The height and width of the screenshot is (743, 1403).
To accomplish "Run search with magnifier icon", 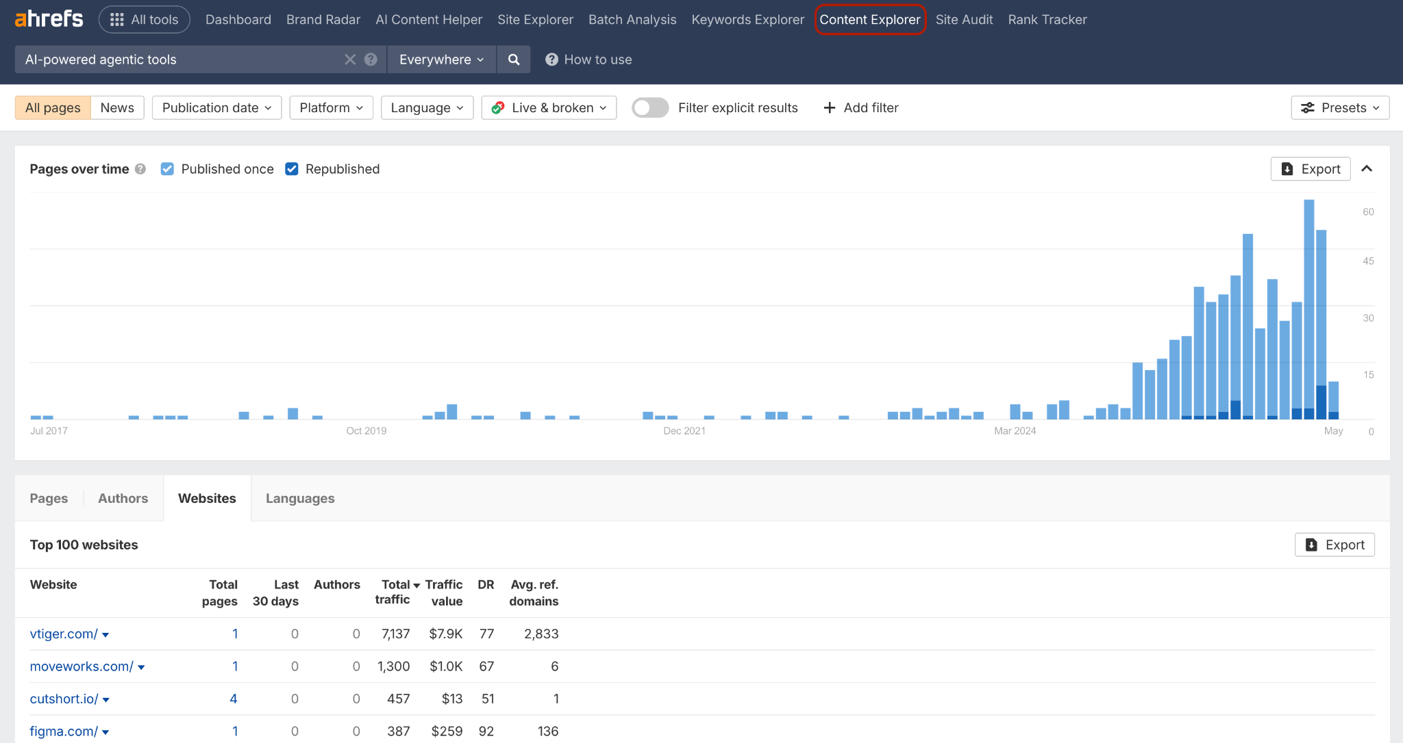I will (514, 60).
